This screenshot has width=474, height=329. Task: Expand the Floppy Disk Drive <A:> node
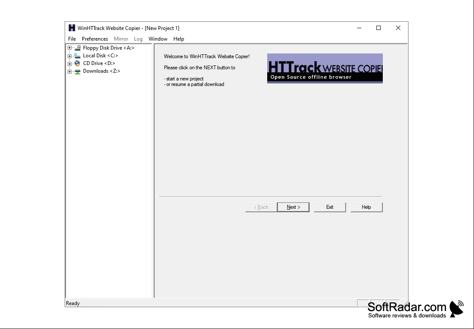pos(69,48)
